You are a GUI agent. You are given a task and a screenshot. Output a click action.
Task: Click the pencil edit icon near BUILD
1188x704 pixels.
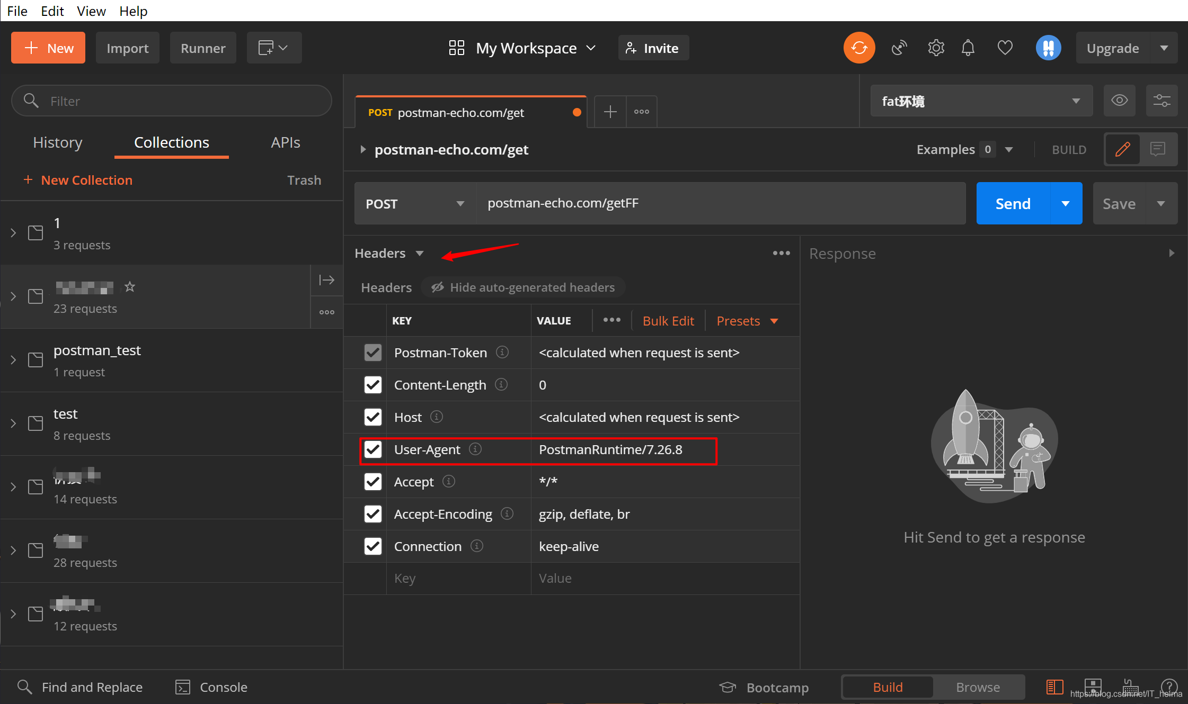coord(1122,149)
